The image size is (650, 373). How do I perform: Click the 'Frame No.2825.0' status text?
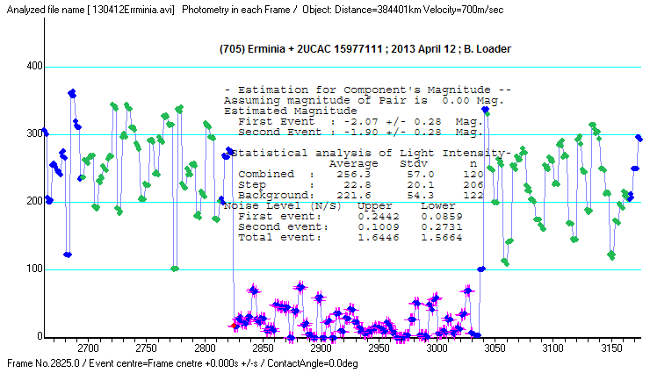pyautogui.click(x=43, y=363)
